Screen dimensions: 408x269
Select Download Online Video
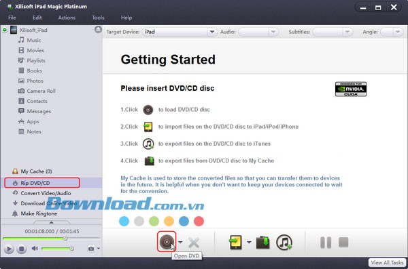point(49,203)
